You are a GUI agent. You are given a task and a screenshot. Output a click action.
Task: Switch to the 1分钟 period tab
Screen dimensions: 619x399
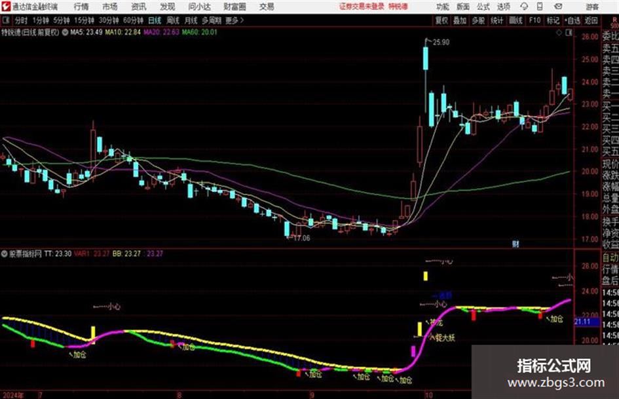point(41,20)
